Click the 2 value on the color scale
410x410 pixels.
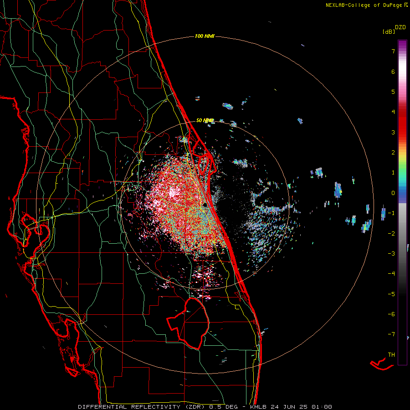point(393,153)
